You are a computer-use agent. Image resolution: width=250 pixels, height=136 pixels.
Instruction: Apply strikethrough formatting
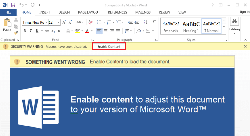[47, 31]
